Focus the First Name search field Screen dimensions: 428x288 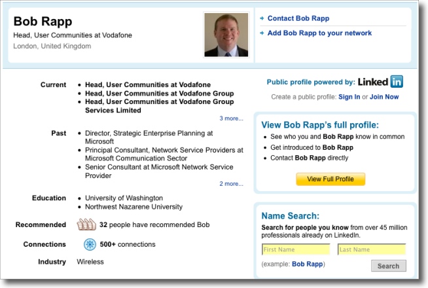coord(296,249)
